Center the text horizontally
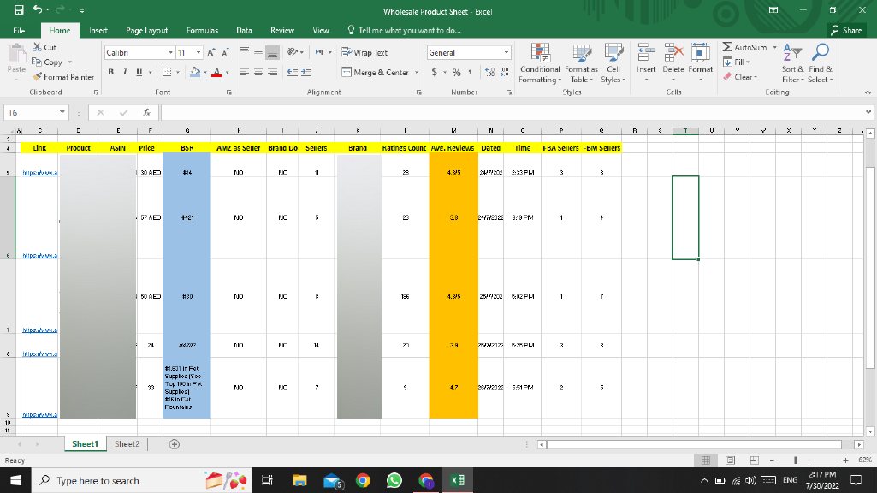The height and width of the screenshot is (493, 877). [x=258, y=72]
